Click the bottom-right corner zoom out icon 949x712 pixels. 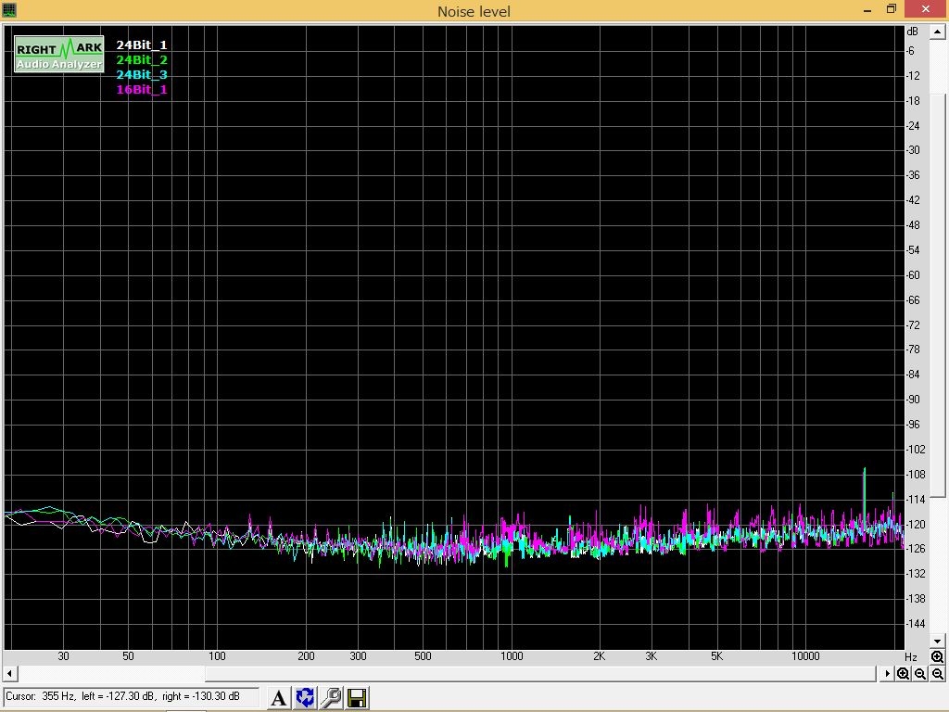point(937,674)
